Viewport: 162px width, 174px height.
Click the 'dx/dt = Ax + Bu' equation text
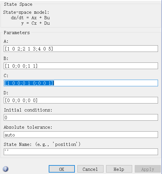pyautogui.click(x=30, y=18)
